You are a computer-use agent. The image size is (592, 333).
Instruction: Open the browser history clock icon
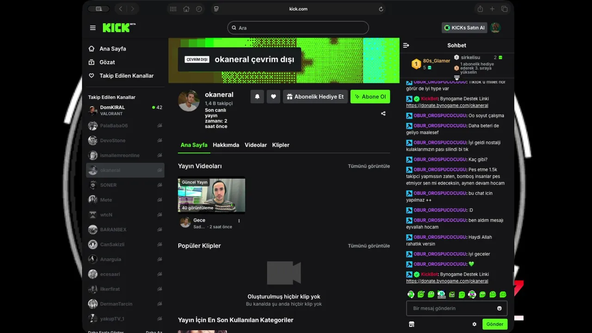coord(199,9)
